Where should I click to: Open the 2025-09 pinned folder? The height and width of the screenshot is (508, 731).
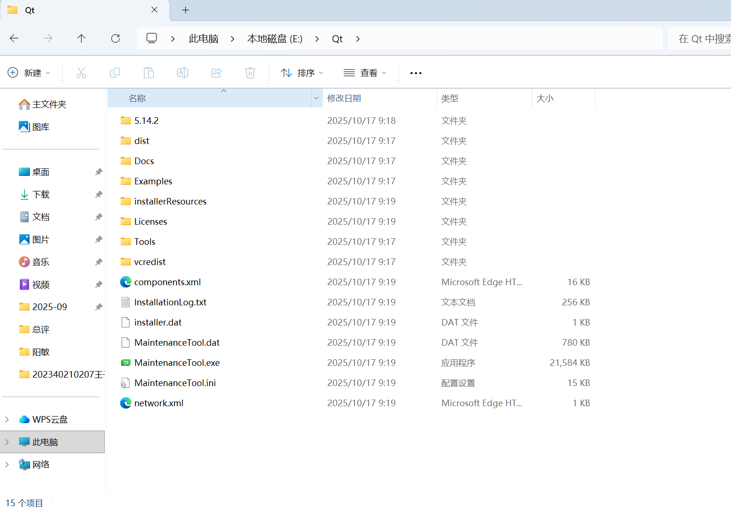point(43,307)
